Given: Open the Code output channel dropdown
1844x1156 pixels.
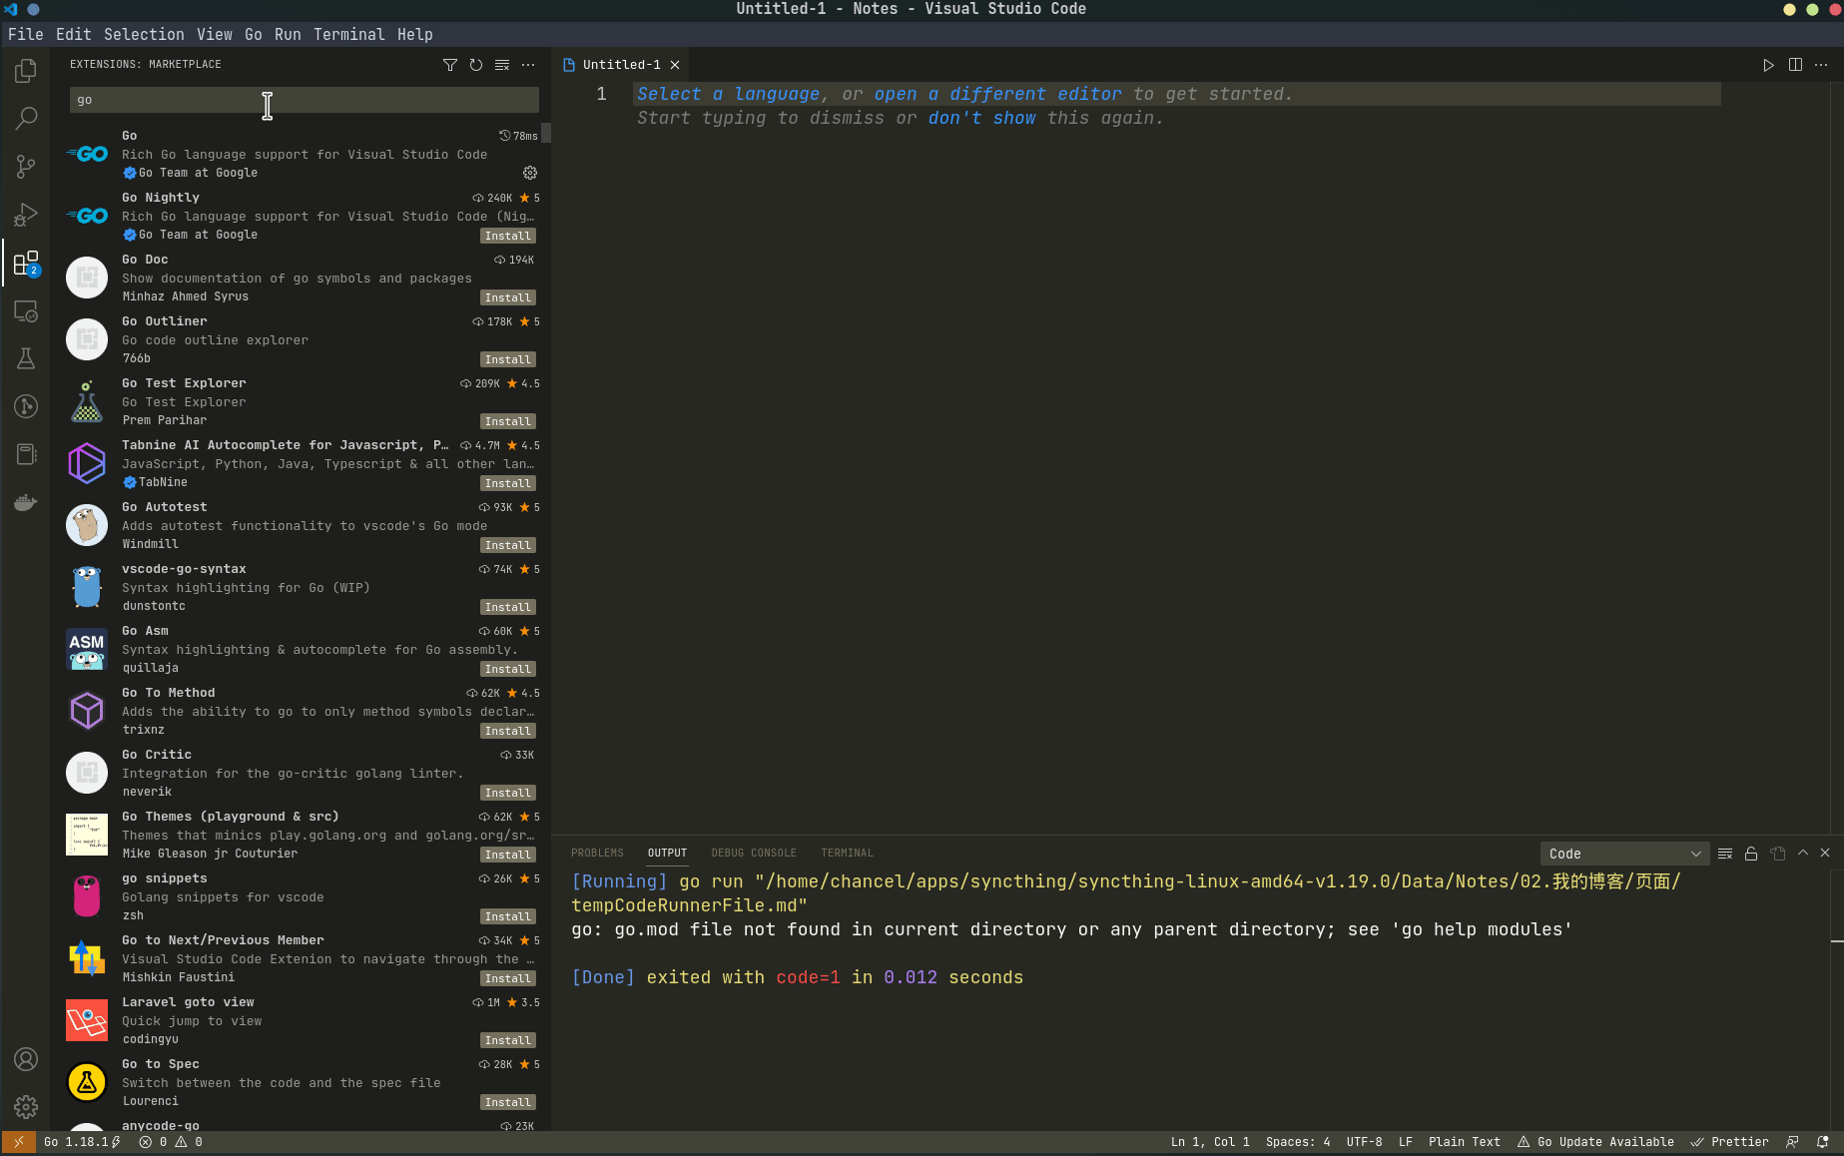Looking at the screenshot, I should 1623,854.
